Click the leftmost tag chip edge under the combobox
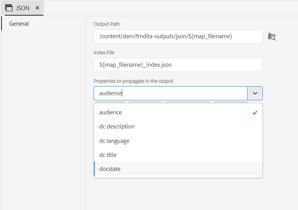The height and width of the screenshot is (210, 298). (x=110, y=102)
